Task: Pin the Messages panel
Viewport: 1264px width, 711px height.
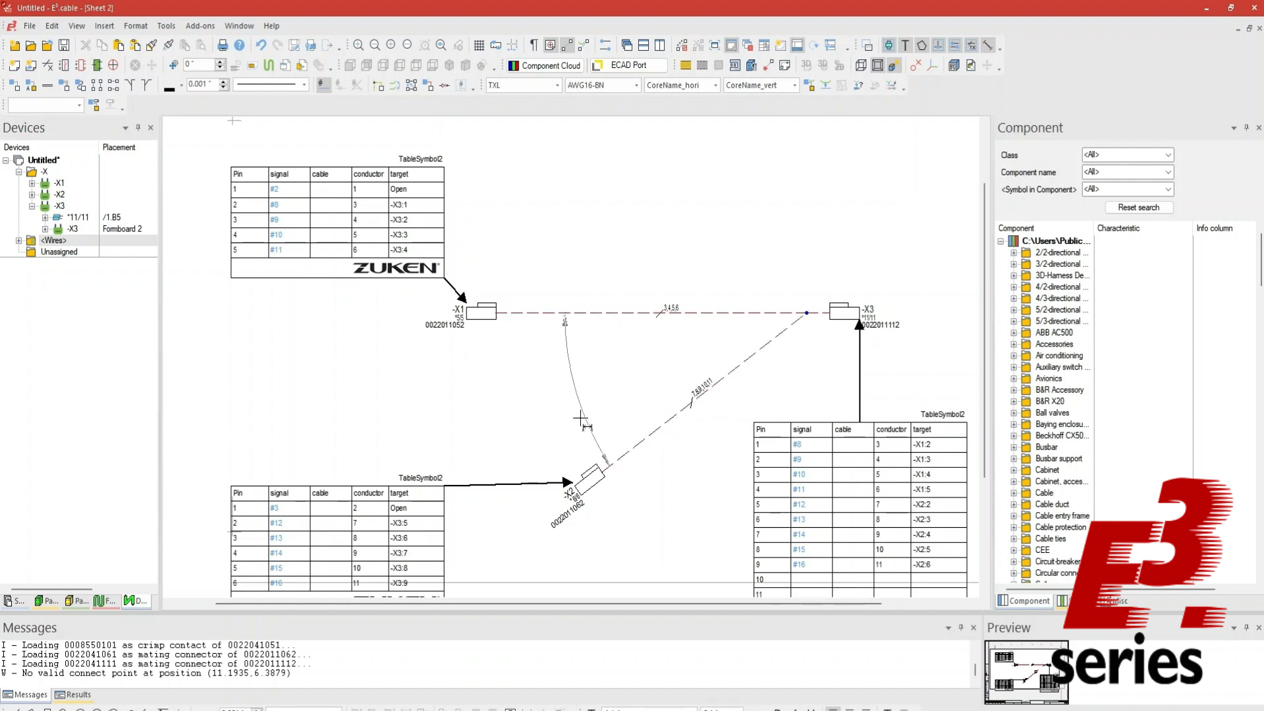Action: point(960,627)
